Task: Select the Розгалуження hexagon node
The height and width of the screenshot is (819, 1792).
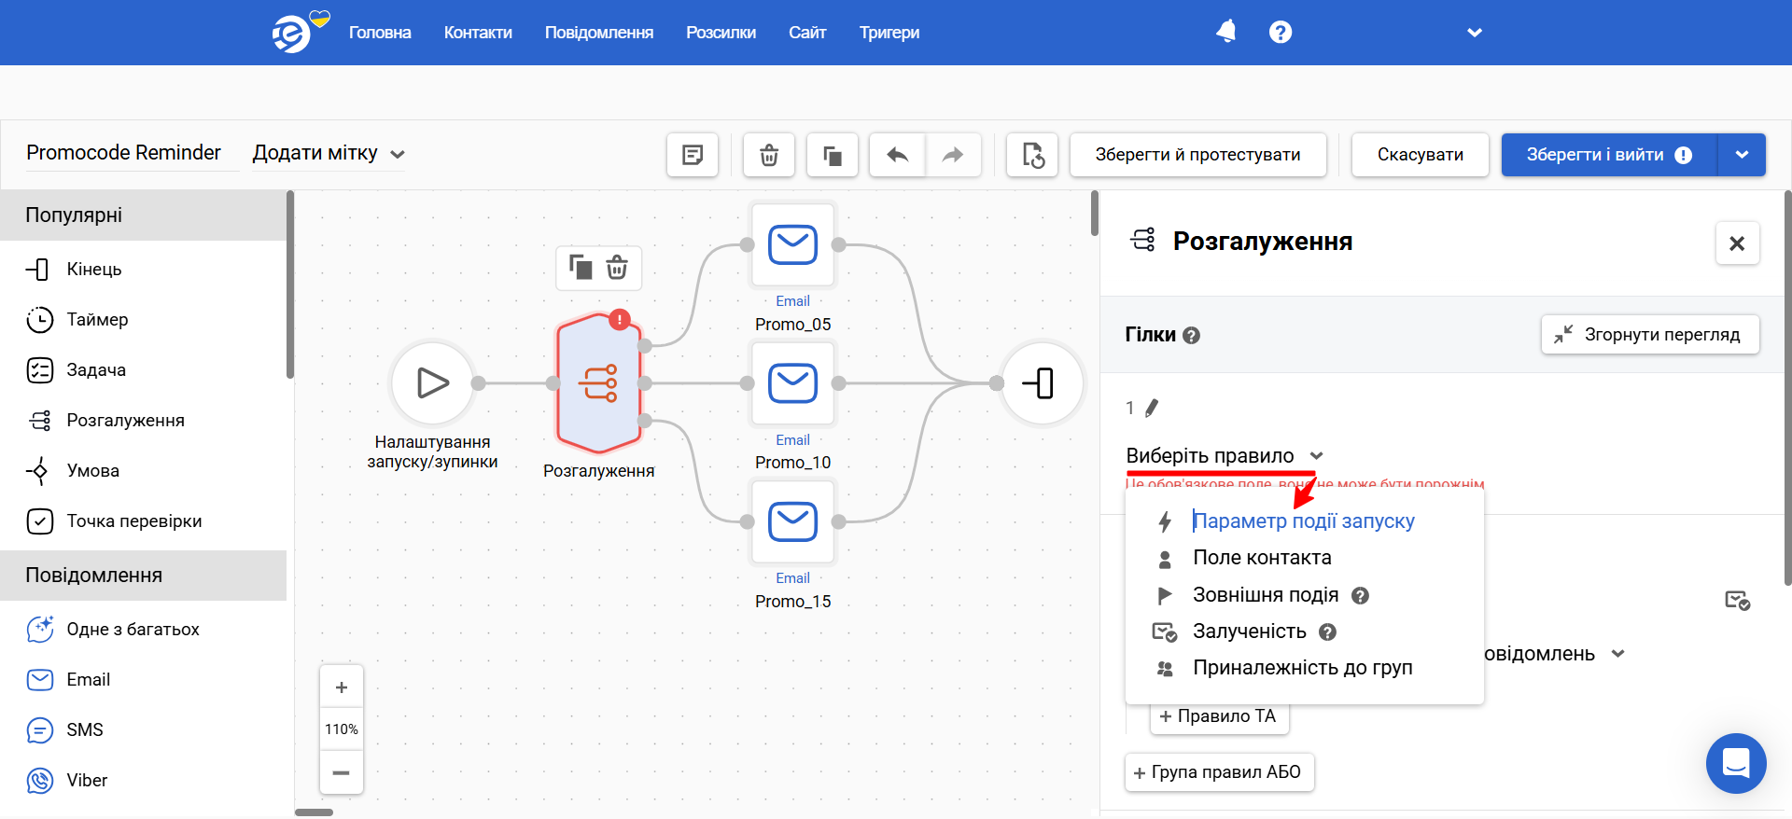Action: click(598, 382)
